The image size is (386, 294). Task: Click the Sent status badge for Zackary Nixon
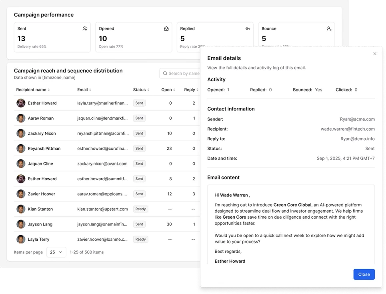[139, 133]
